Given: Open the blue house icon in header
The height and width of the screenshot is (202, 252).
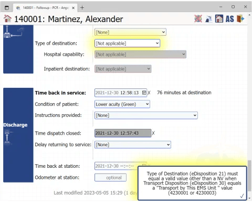Looking at the screenshot, I should (x=219, y=18).
